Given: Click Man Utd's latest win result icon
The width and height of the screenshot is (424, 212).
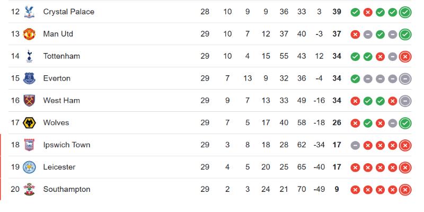Looking at the screenshot, I should pyautogui.click(x=405, y=34).
